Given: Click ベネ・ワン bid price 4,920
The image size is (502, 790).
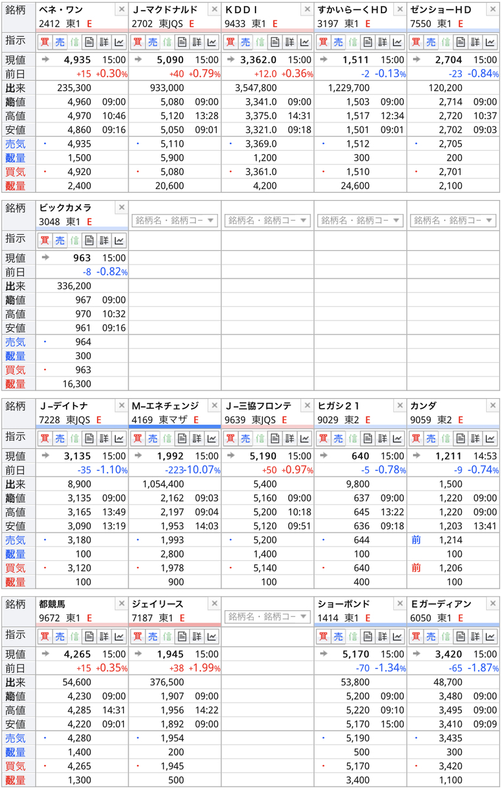Looking at the screenshot, I should [79, 172].
